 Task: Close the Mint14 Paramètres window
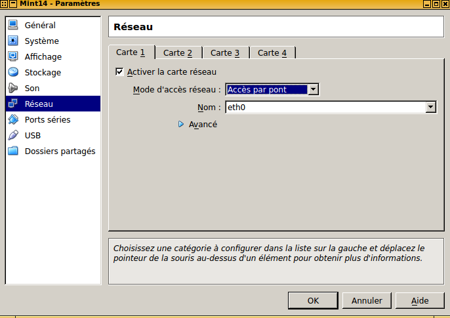click(445, 4)
